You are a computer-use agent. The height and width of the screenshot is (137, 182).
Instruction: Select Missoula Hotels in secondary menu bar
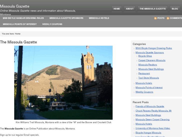(x=99, y=18)
